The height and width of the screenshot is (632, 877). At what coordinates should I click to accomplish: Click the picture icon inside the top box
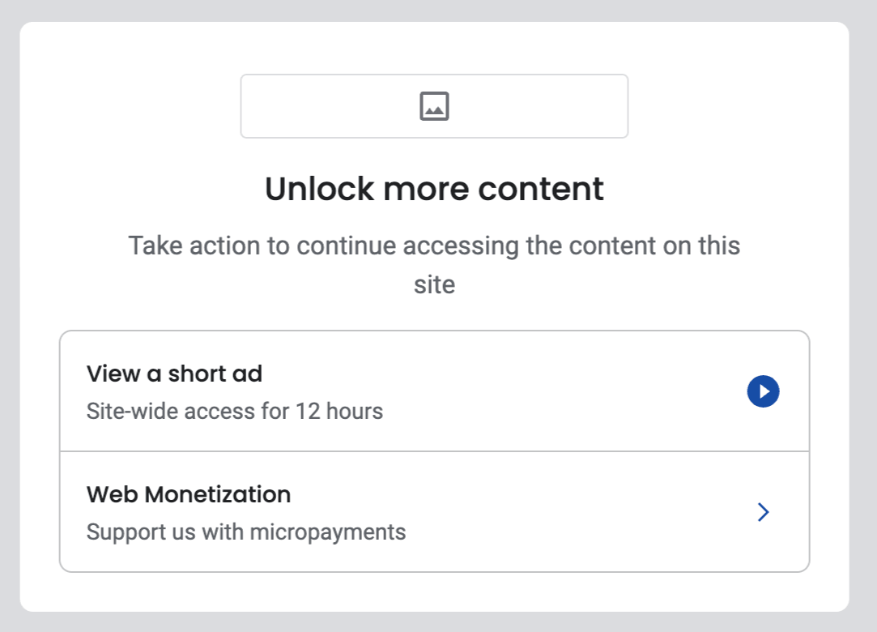click(x=435, y=105)
